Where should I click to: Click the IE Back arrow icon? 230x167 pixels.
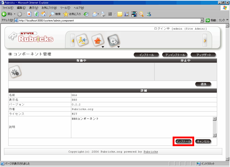tap(4, 14)
